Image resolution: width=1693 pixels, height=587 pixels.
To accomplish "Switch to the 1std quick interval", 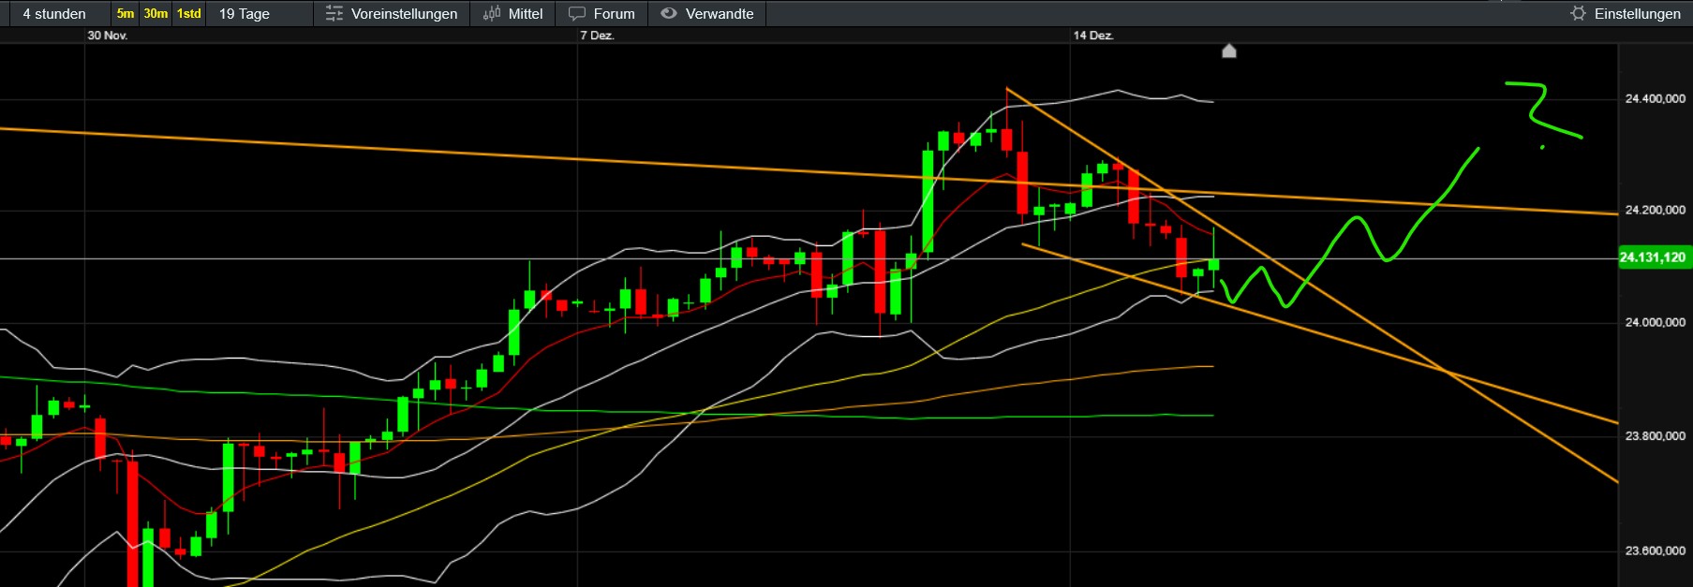I will tap(189, 14).
